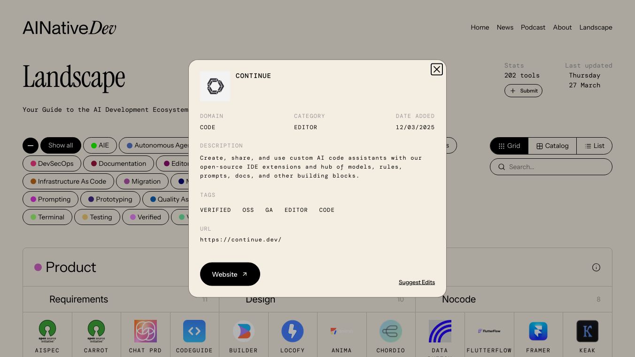Open the Chat PRD tool icon

click(x=145, y=331)
